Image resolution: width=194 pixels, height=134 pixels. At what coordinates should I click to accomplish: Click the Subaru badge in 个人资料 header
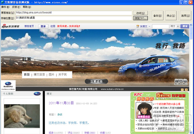pyautogui.click(x=37, y=94)
